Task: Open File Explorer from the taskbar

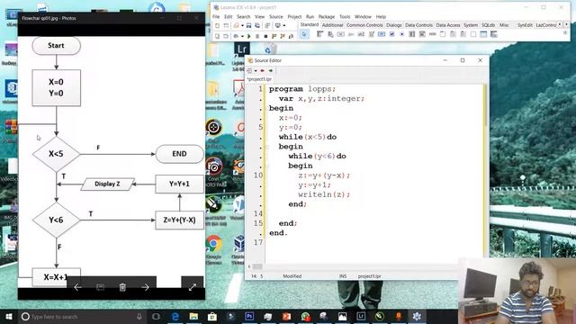Action: click(x=193, y=317)
